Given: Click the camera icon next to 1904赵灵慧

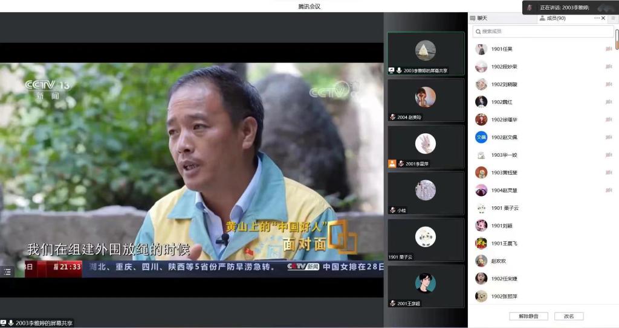Looking at the screenshot, I should [x=609, y=191].
